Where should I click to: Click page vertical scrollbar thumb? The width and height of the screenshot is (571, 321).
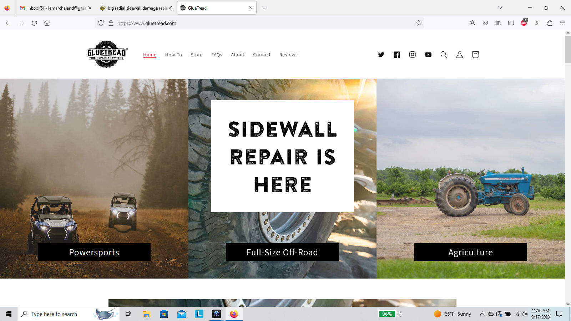click(x=568, y=49)
